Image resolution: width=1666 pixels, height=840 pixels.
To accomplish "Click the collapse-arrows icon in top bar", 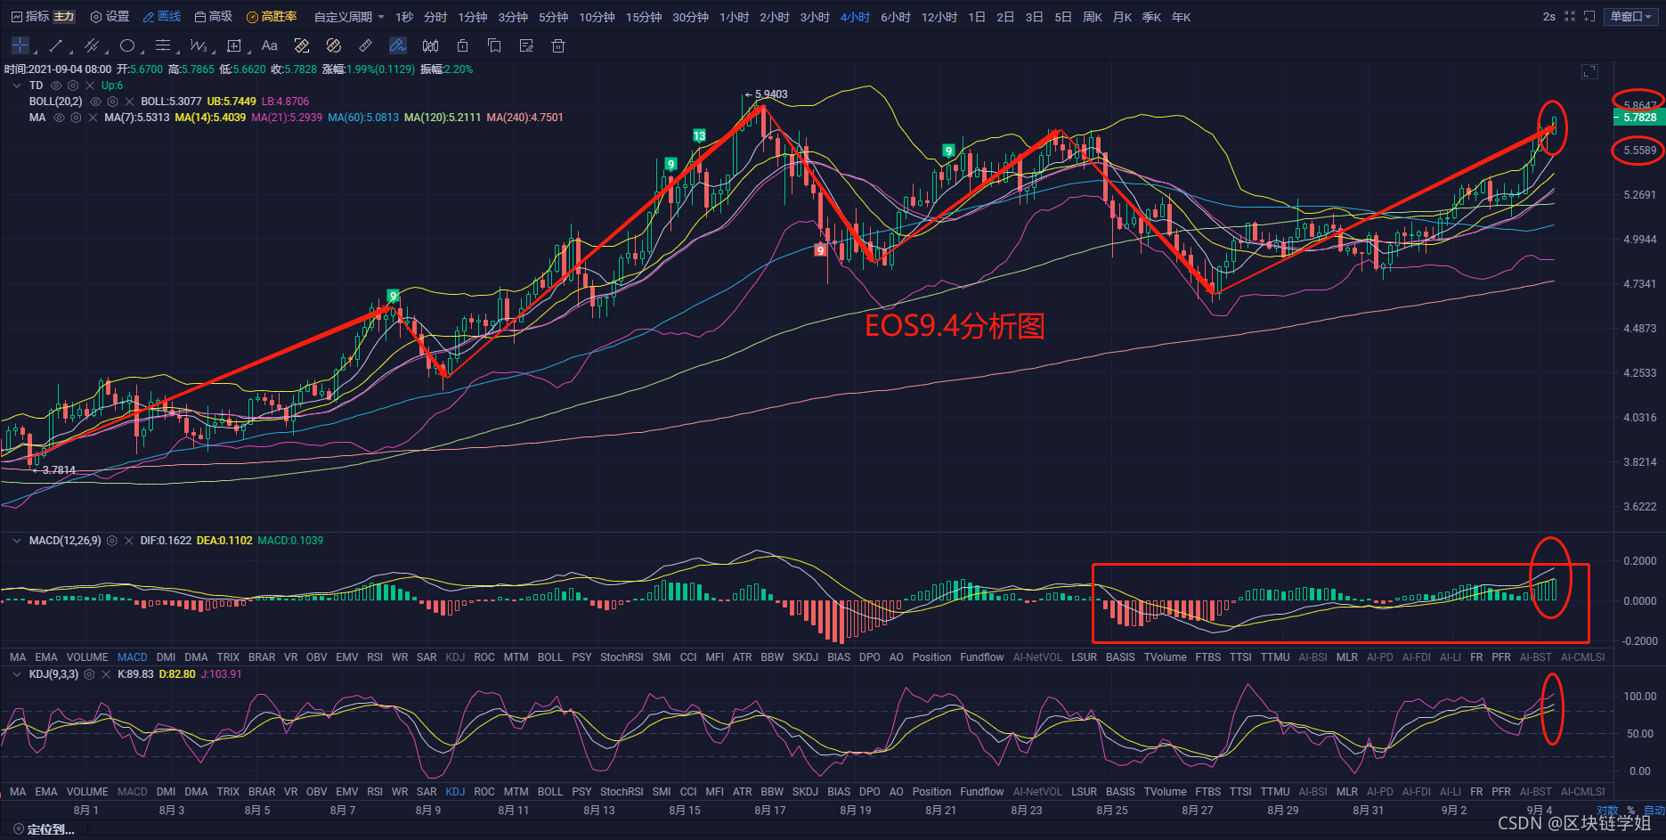I will coord(1570,17).
